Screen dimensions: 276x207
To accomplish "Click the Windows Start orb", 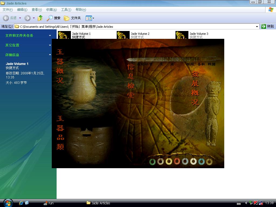I will [x=8, y=203].
